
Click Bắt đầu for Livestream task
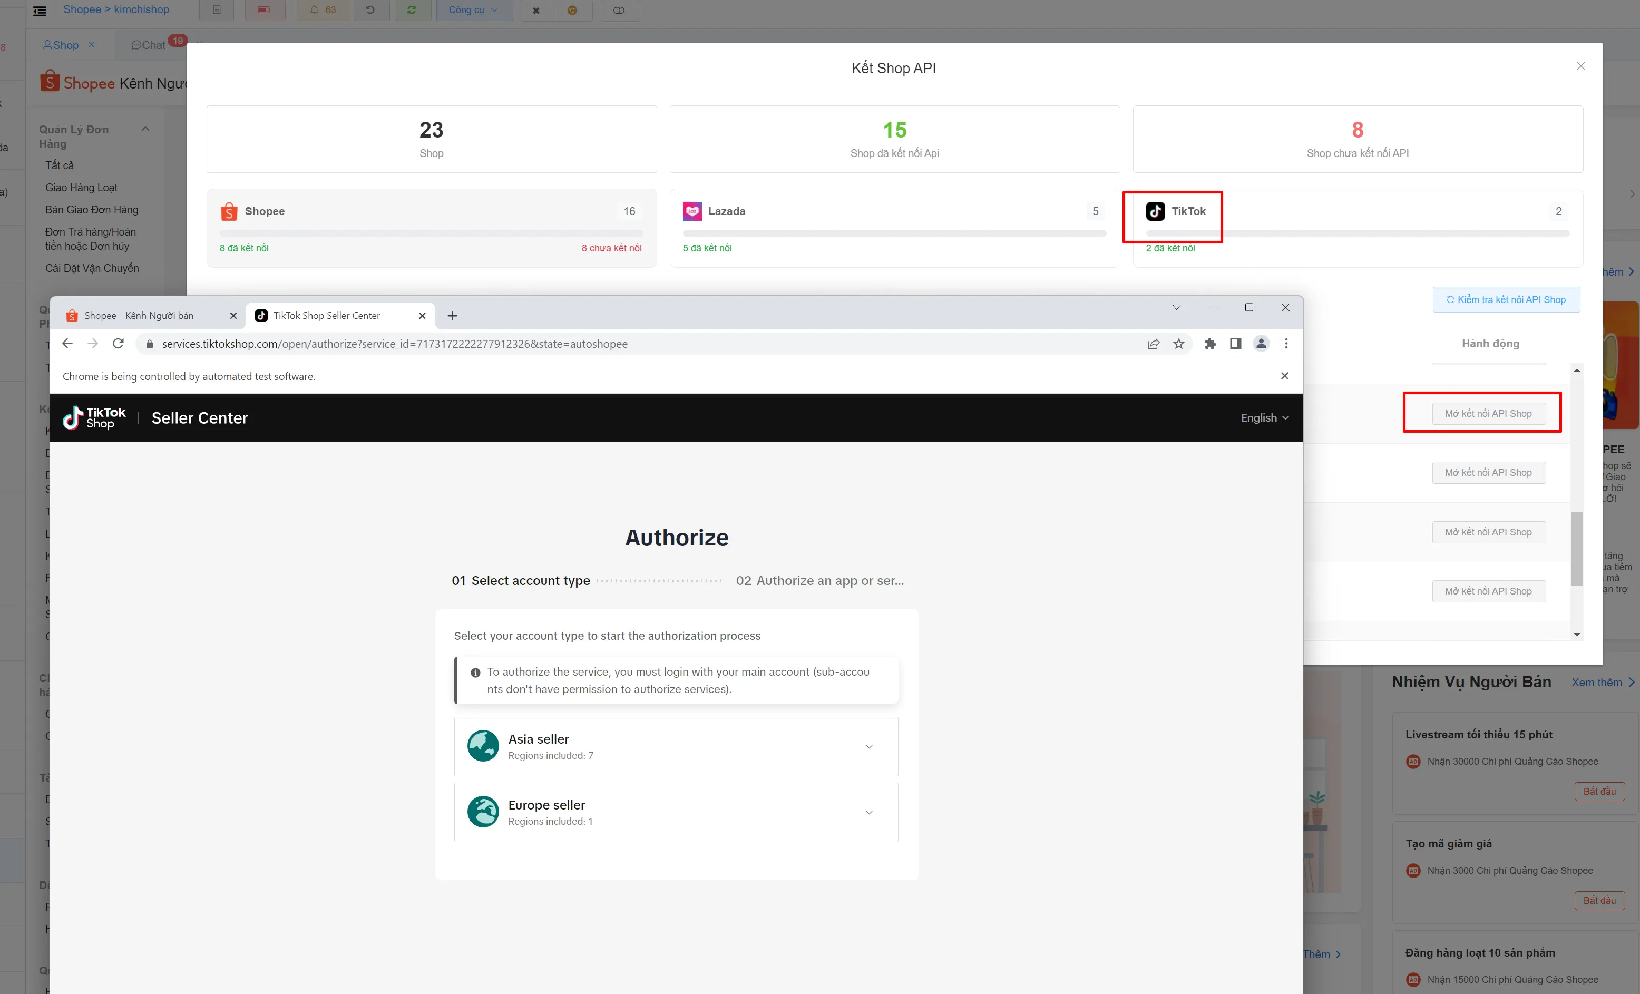(1599, 792)
